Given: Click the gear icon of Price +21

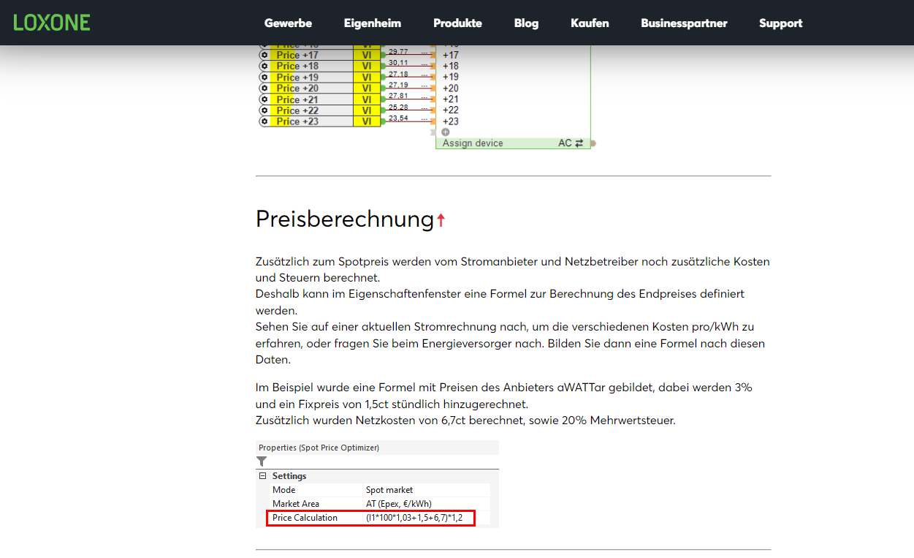Looking at the screenshot, I should (264, 99).
